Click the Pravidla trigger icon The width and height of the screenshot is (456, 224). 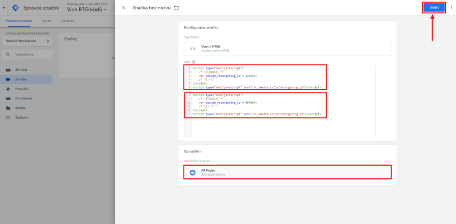(x=8, y=89)
